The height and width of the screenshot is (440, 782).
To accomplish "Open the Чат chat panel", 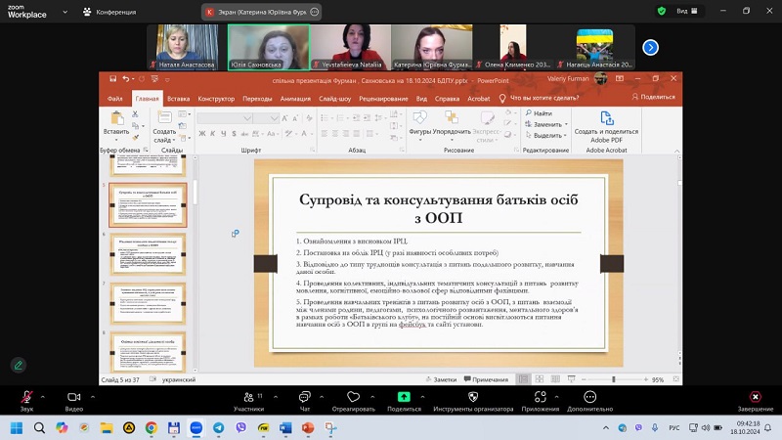I will point(304,400).
